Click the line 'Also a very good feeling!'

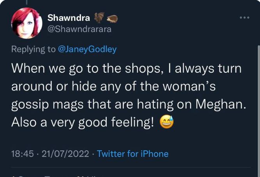[82, 122]
